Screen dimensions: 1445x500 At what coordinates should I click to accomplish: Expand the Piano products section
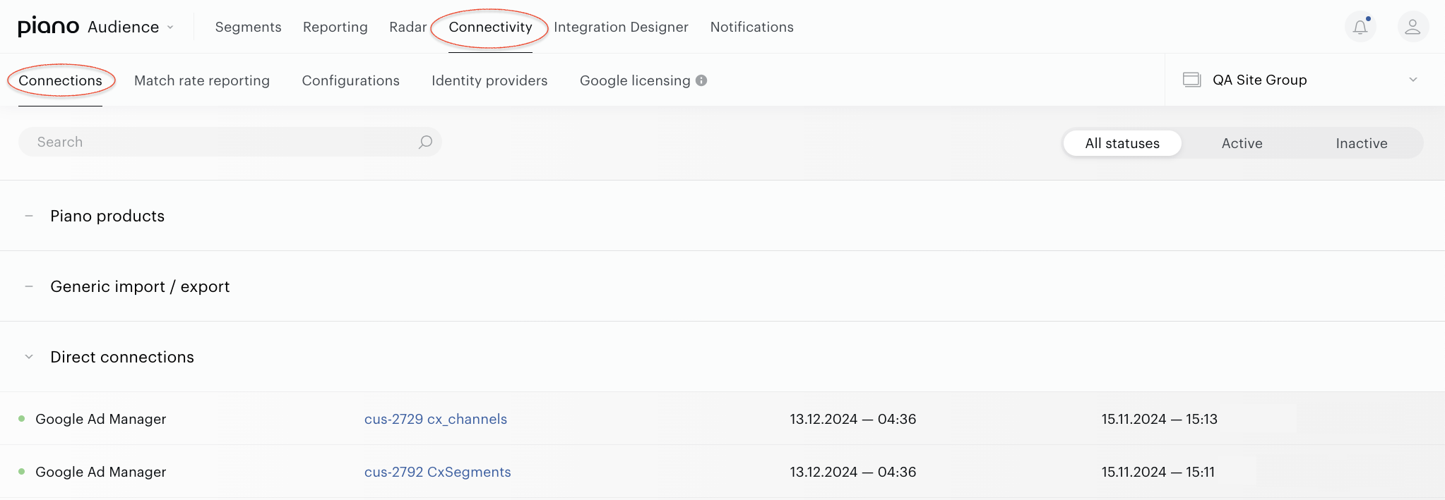point(29,216)
